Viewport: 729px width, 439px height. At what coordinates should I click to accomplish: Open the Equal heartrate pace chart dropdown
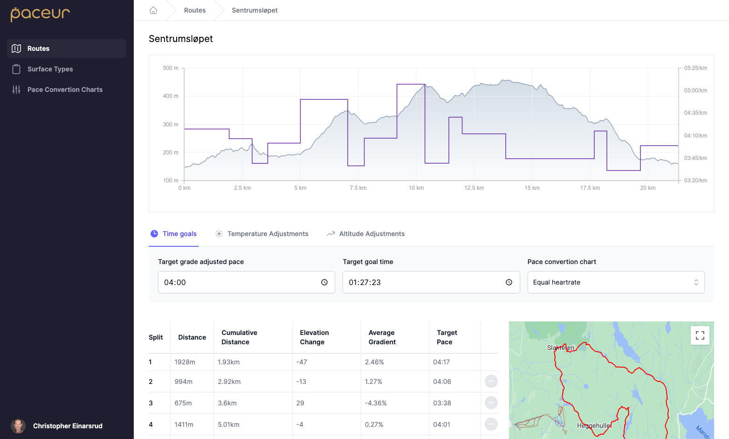(615, 282)
